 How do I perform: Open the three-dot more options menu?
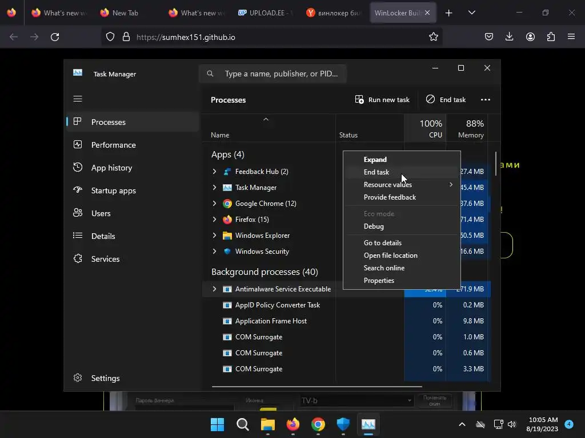pos(486,100)
